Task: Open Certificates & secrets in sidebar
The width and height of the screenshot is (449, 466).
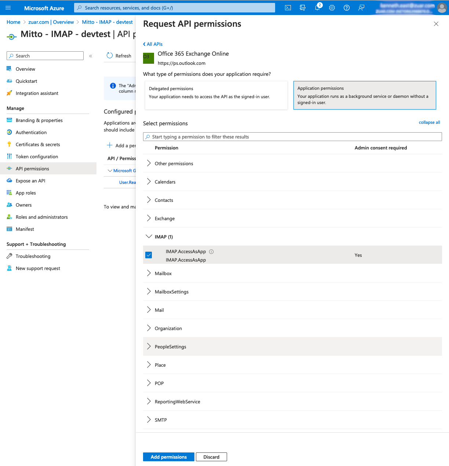Action: point(38,144)
